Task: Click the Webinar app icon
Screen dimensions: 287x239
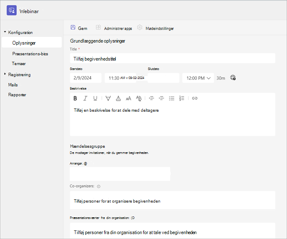Action: coord(11,10)
